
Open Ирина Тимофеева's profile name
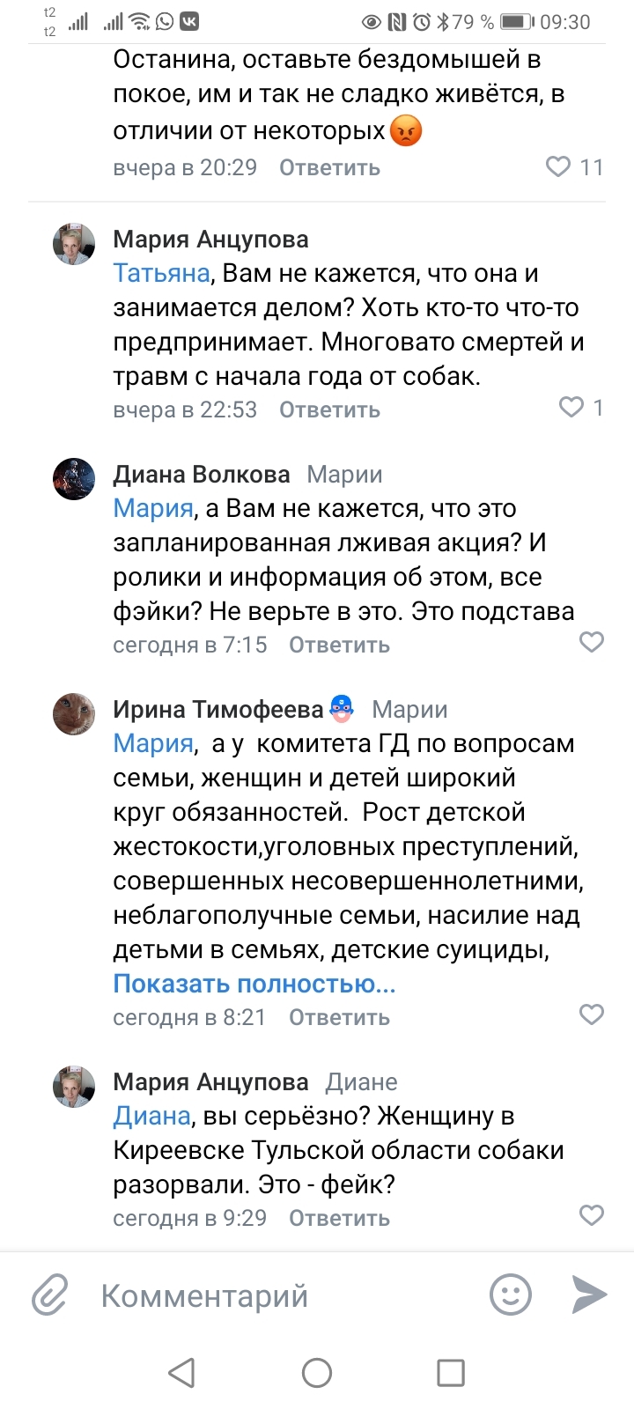[x=218, y=709]
